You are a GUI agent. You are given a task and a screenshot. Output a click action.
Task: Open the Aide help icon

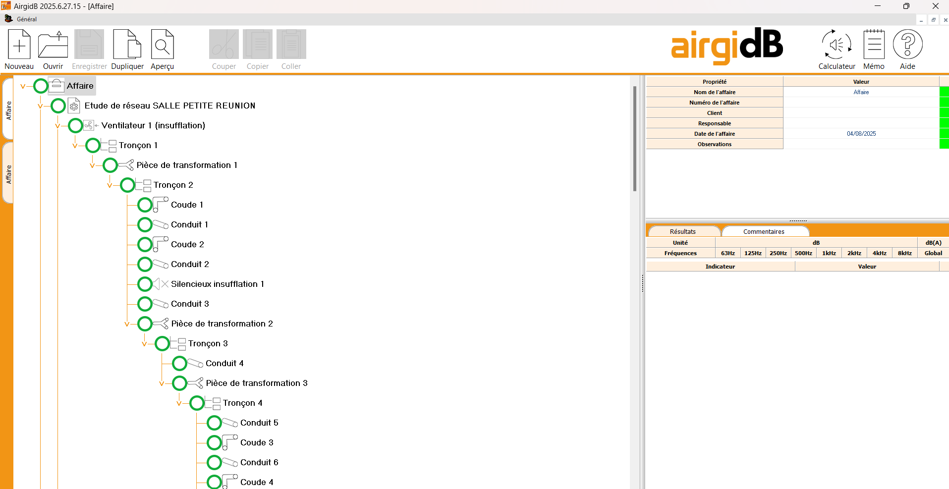[907, 45]
